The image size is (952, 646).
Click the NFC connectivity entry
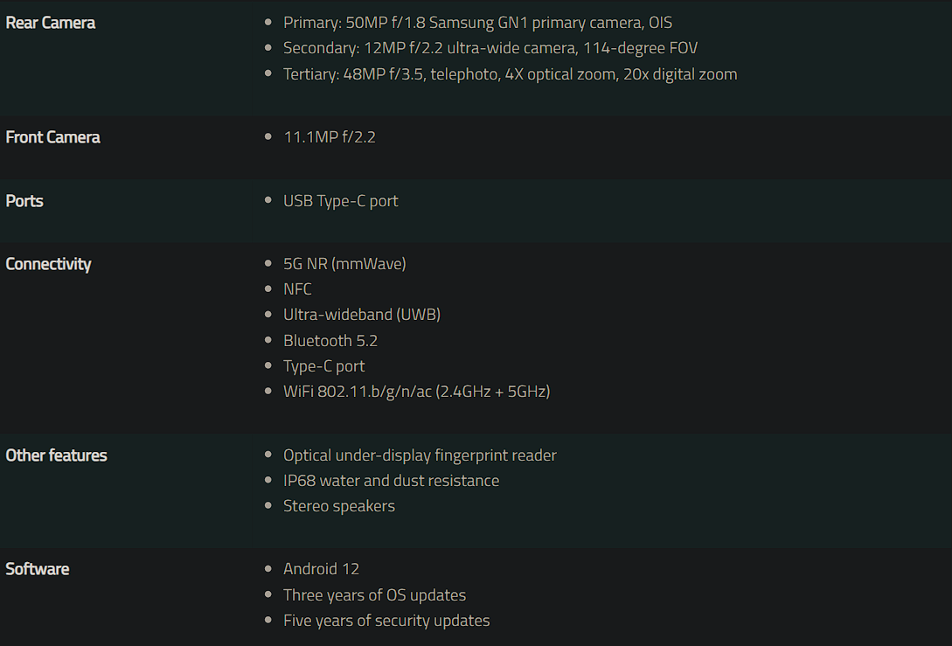[x=297, y=289]
